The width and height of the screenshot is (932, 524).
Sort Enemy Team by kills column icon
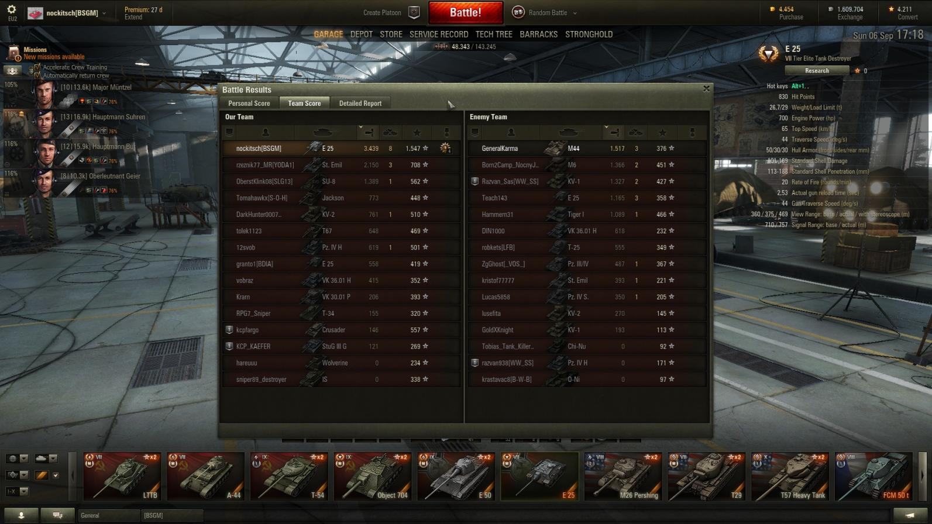pyautogui.click(x=636, y=133)
